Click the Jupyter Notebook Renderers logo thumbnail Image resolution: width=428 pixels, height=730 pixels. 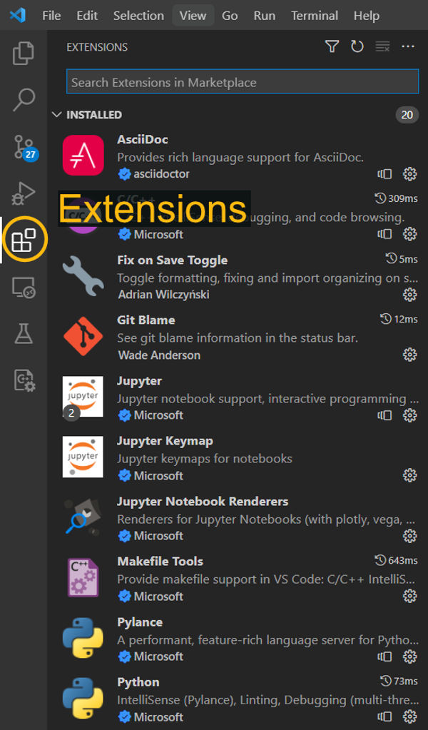[83, 517]
